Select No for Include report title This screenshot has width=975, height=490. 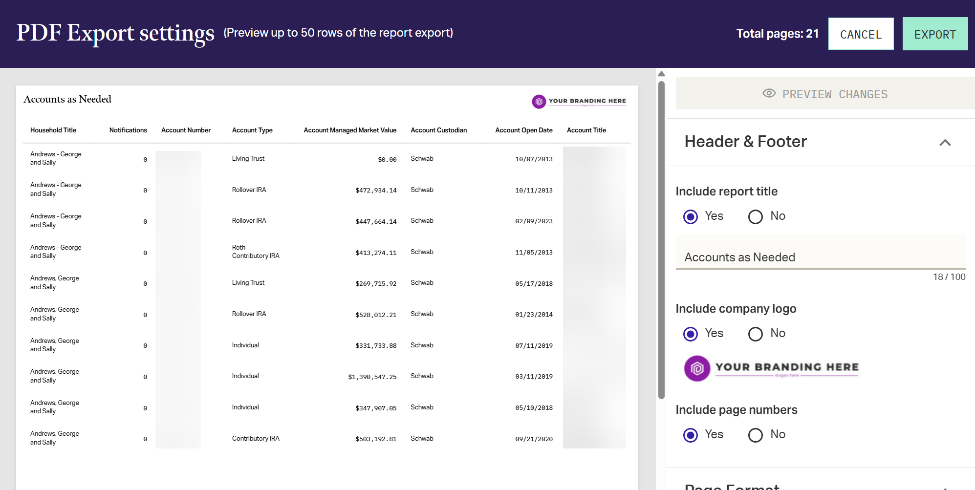pos(755,216)
